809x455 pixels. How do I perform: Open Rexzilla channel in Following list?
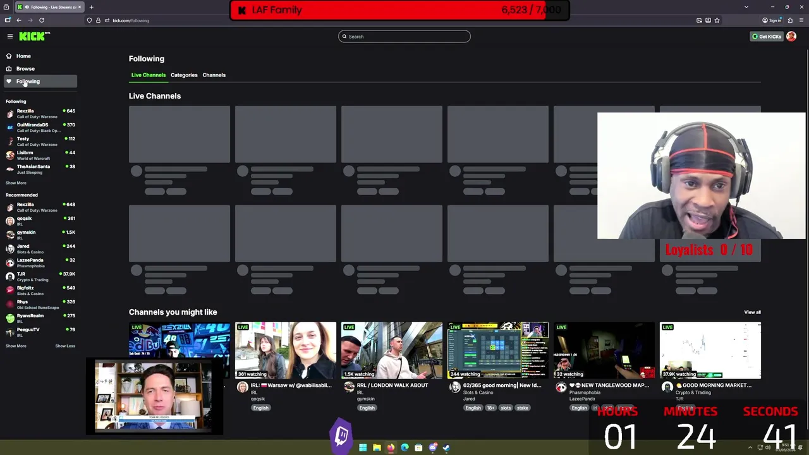tap(40, 114)
